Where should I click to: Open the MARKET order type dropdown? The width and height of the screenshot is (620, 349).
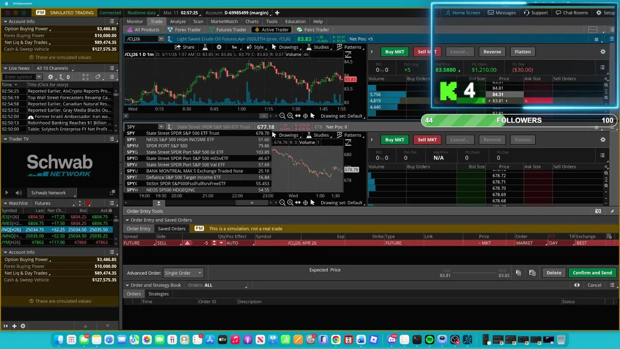(x=531, y=243)
